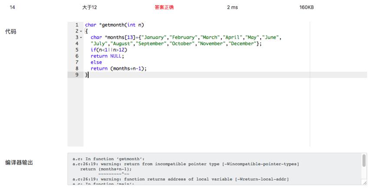Click the 'else' keyword in the code
Image resolution: width=373 pixels, height=196 pixels.
96,62
